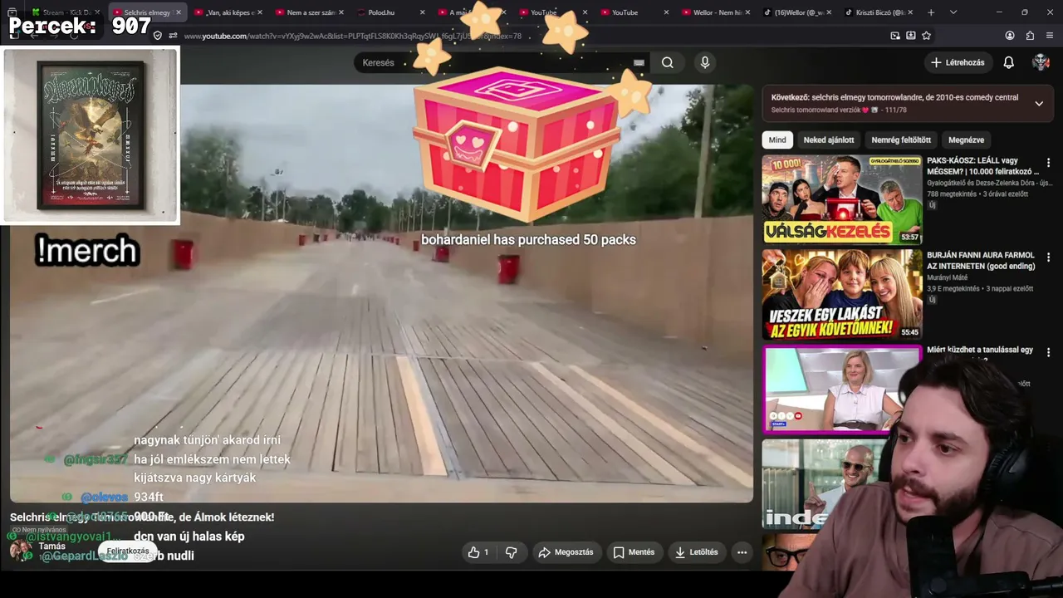Open the browser extensions puzzle icon
The image size is (1063, 598).
point(1030,36)
